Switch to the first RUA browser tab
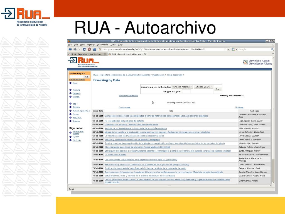Screen dimensions: 285x214 (87, 54)
